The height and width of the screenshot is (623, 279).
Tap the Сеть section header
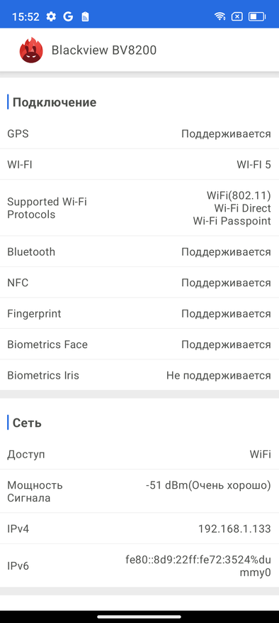click(27, 423)
